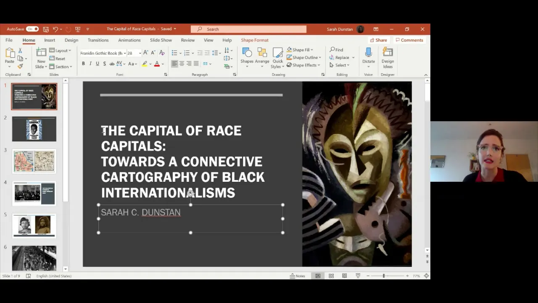Add a New Slide
Screen dimensions: 538x303
(41, 58)
